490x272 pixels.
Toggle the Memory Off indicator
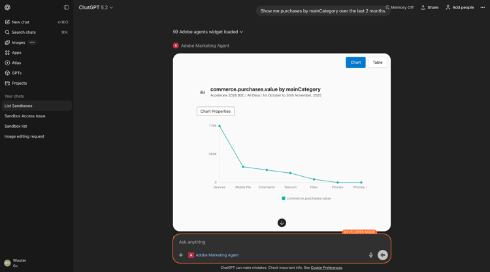[399, 7]
